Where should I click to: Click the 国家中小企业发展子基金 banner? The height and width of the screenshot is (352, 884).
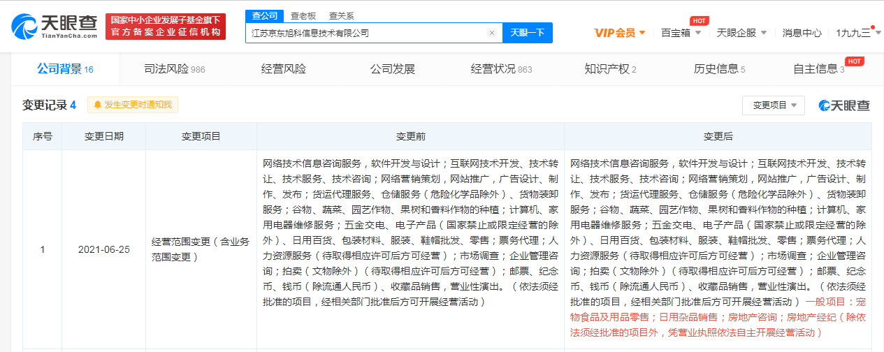click(165, 26)
